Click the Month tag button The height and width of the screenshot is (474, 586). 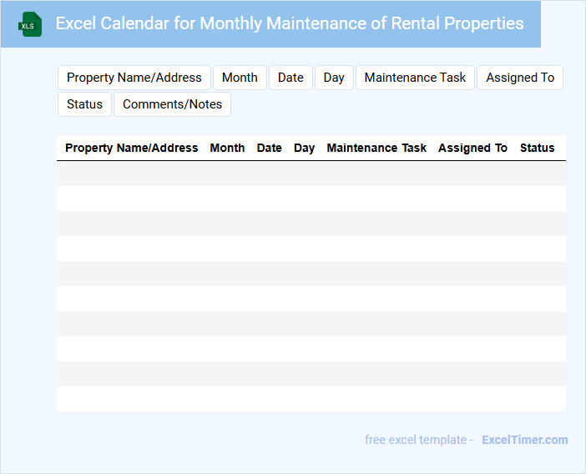(240, 78)
